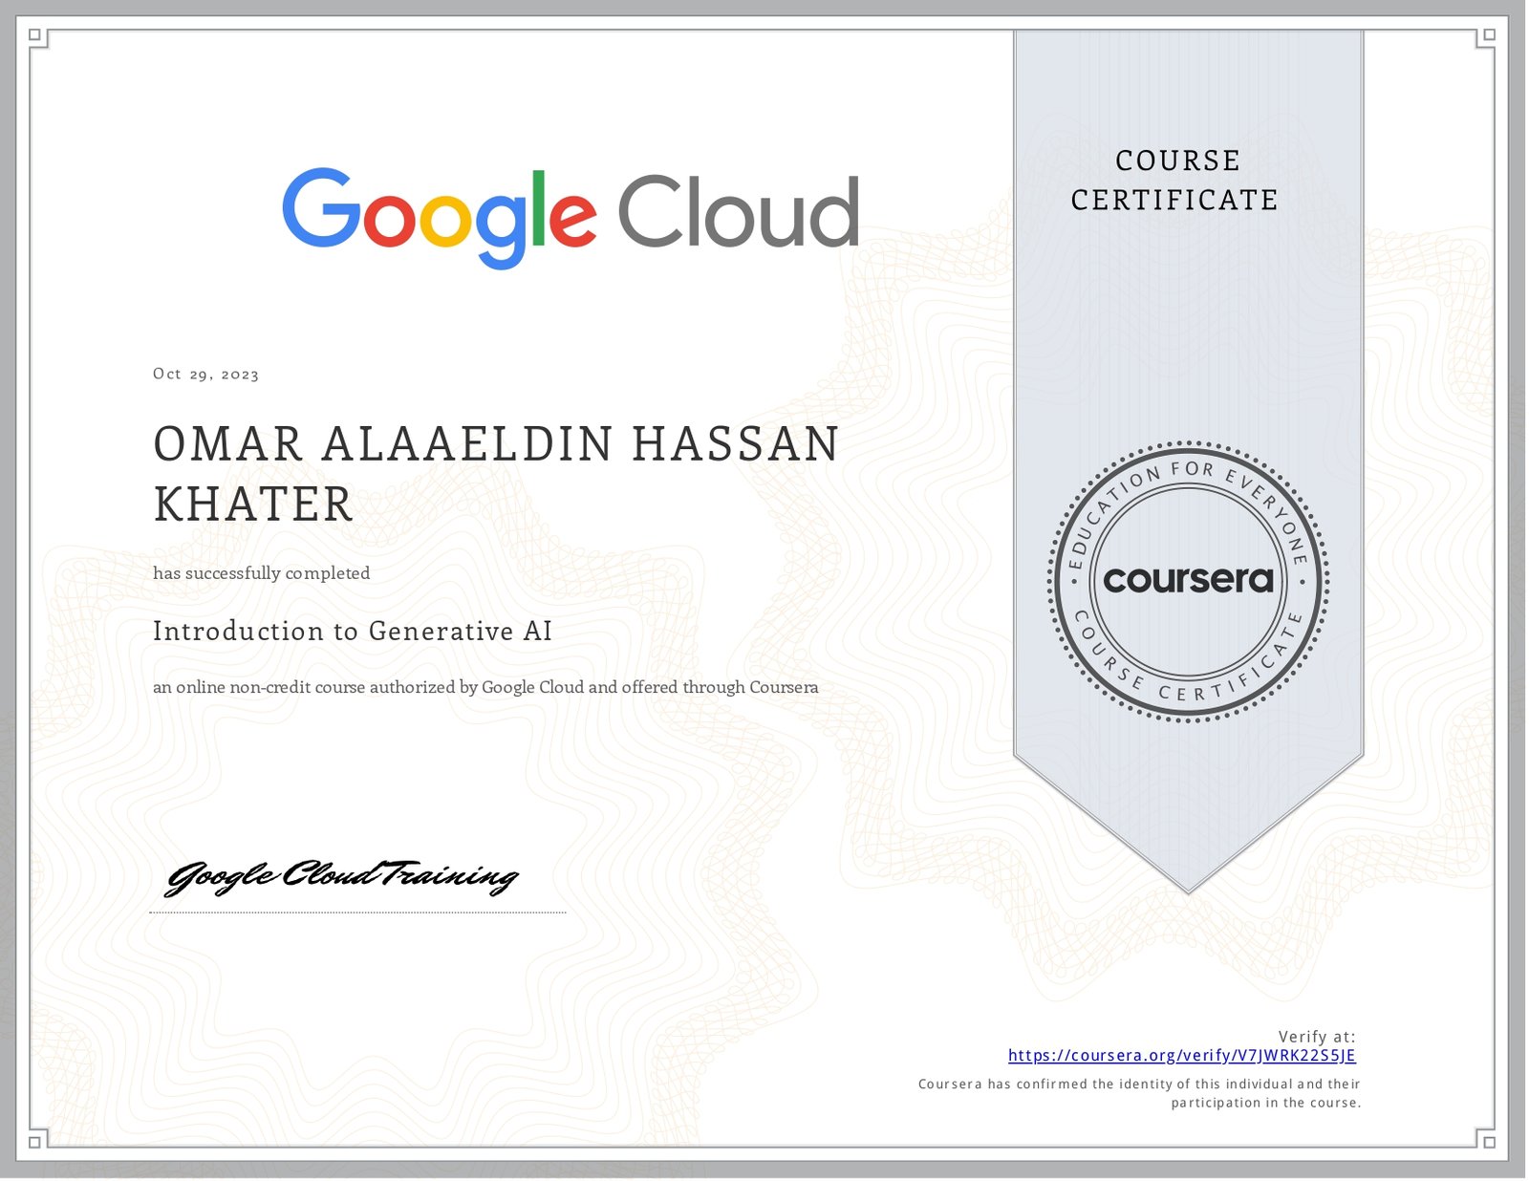
Task: Click the bottom-right corner square ornament
Action: tap(1488, 1142)
